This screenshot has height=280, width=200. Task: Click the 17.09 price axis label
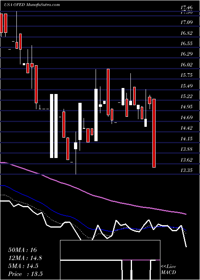(x=186, y=22)
